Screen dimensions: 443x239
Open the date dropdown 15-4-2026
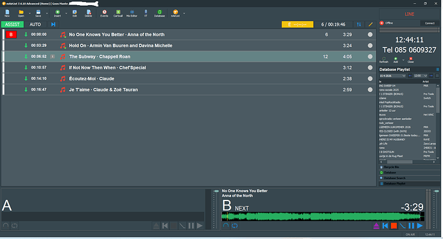392,76
